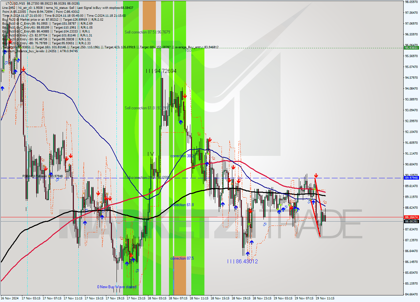Click the red 88.18474 price tag
Image resolution: width=420 pixels, height=302 pixels.
tap(411, 217)
